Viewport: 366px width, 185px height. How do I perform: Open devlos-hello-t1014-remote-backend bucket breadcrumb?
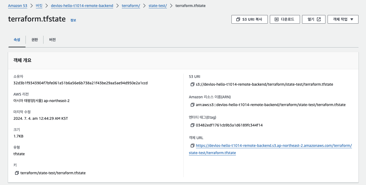point(82,6)
